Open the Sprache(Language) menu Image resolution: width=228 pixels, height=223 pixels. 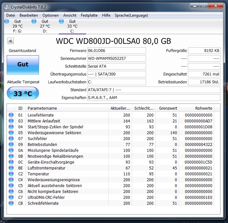(131, 15)
